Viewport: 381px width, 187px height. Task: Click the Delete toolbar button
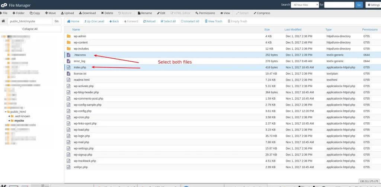107,13
